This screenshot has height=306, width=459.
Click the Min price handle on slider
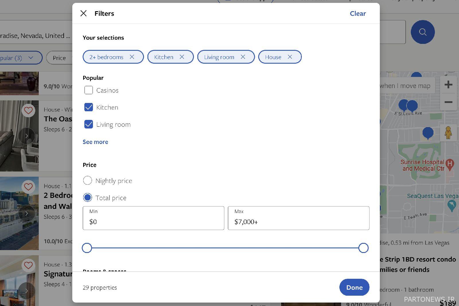[x=87, y=248]
